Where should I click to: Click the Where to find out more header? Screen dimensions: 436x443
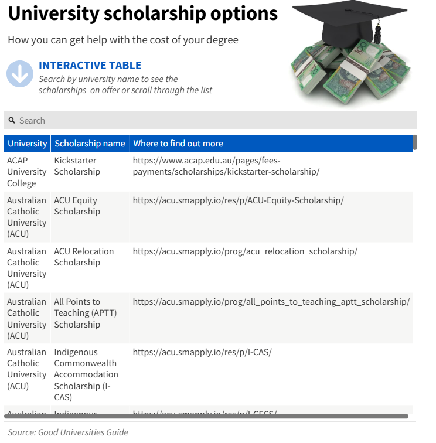(x=178, y=144)
